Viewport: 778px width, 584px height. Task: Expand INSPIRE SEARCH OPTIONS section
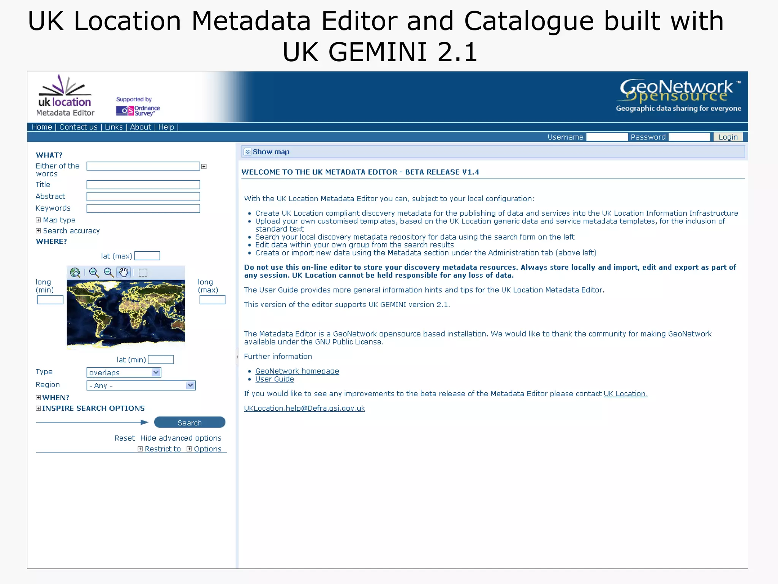[38, 408]
